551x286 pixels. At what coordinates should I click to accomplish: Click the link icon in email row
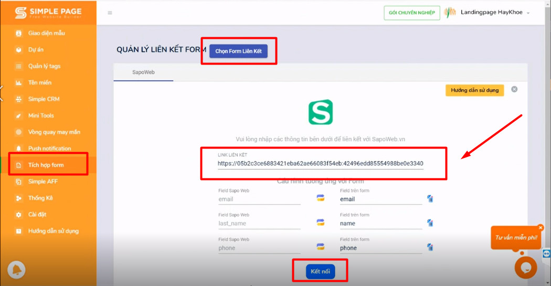click(321, 198)
